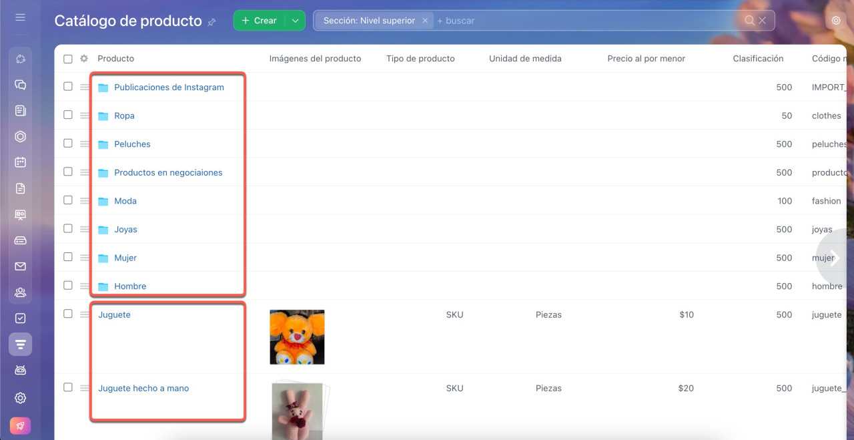Click the green Crear button
The width and height of the screenshot is (854, 440).
260,21
